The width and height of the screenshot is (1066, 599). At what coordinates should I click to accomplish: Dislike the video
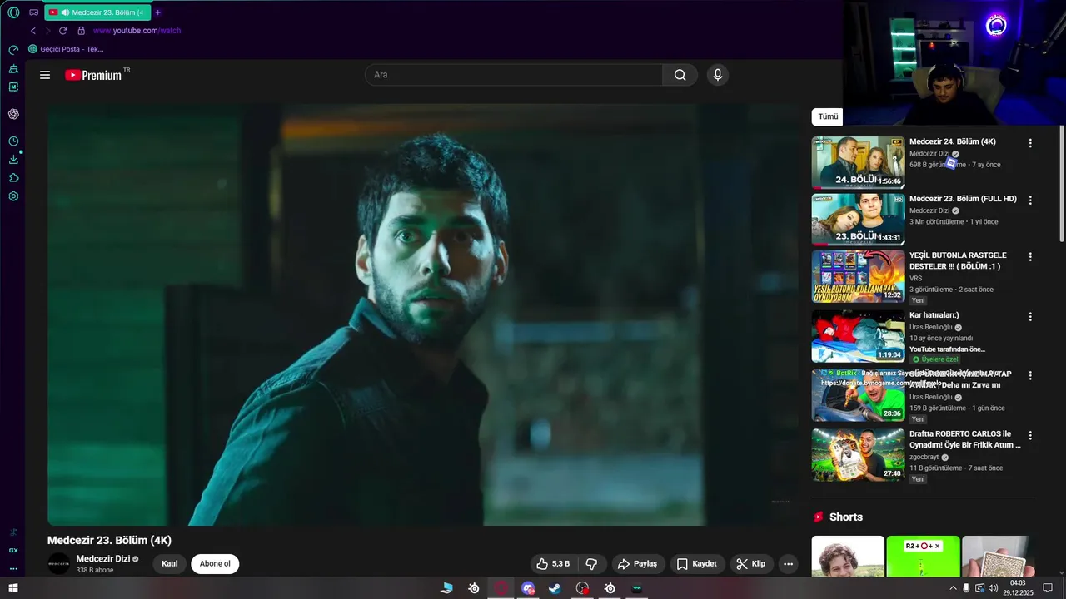coord(592,564)
